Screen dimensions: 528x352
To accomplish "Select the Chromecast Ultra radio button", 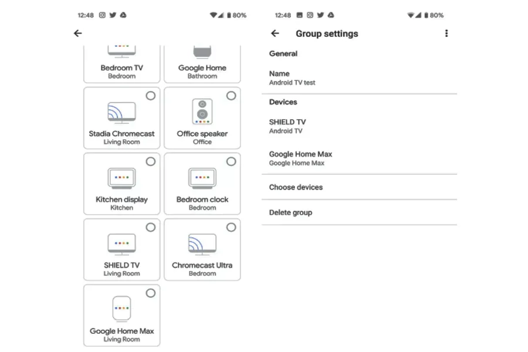I will pyautogui.click(x=231, y=228).
